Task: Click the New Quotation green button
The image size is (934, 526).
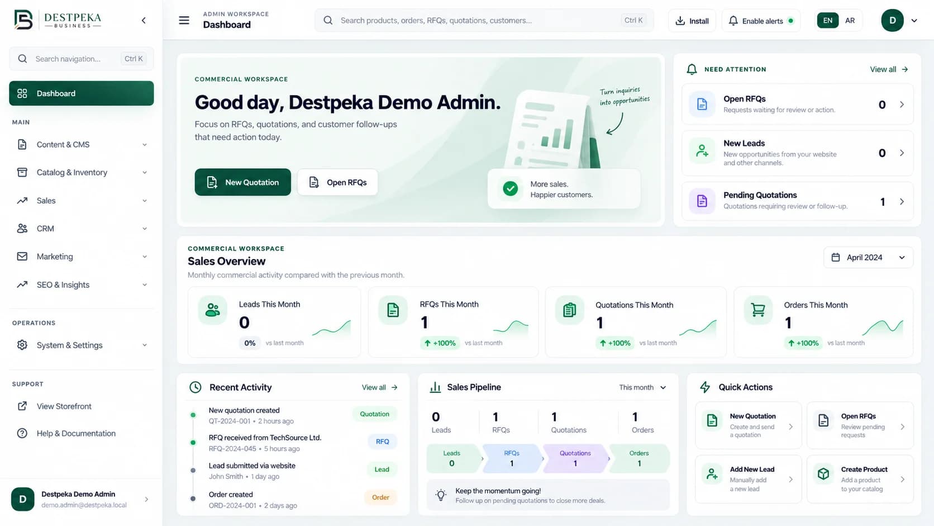Action: point(242,182)
